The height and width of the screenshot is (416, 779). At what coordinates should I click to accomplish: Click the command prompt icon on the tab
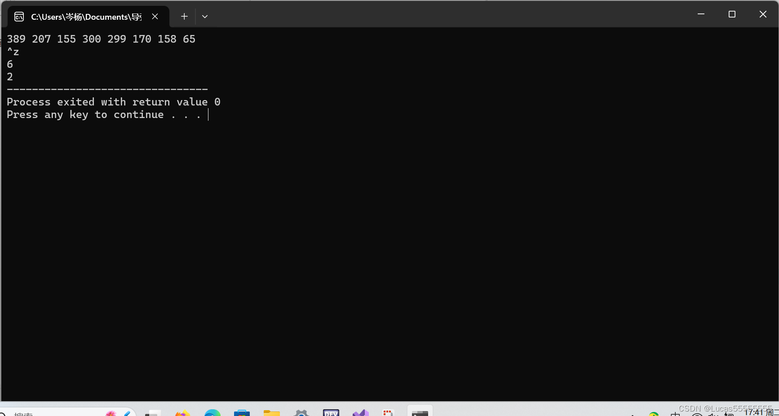19,16
